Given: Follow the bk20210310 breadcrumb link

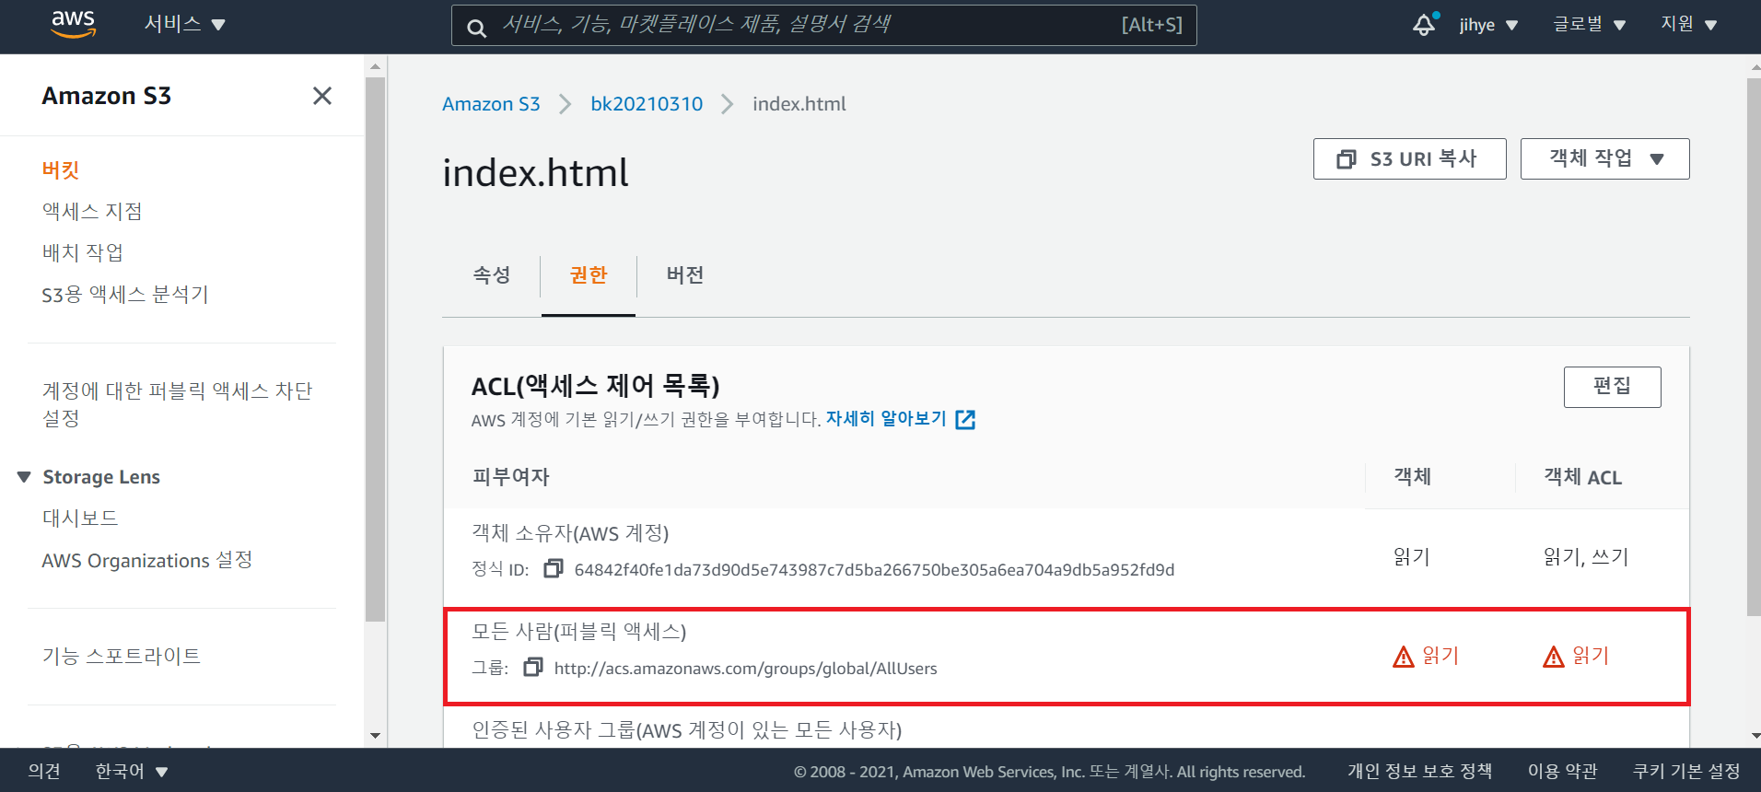Looking at the screenshot, I should pyautogui.click(x=647, y=104).
